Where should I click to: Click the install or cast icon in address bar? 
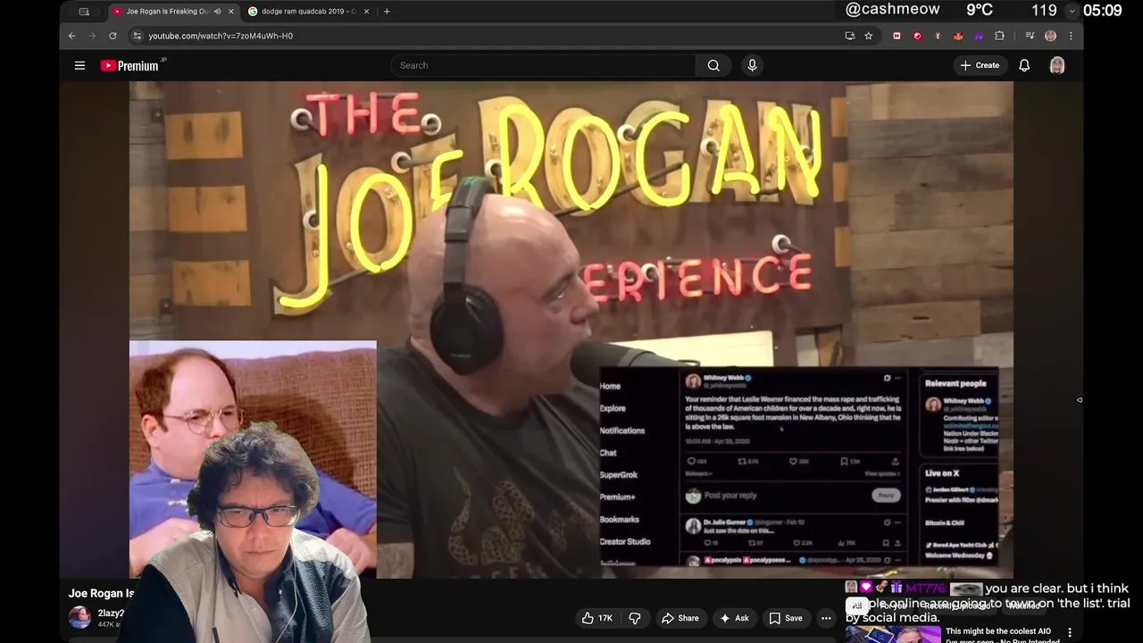[849, 36]
